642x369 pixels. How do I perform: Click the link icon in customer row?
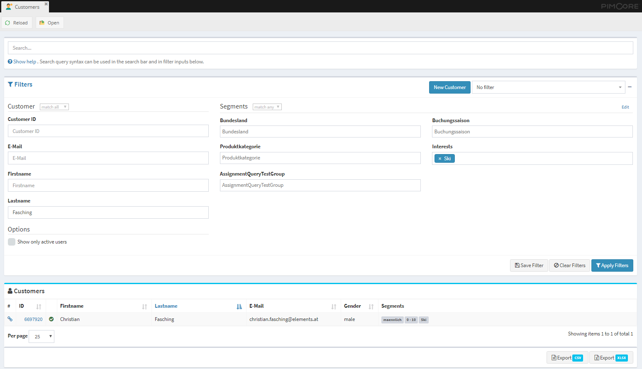pos(10,319)
